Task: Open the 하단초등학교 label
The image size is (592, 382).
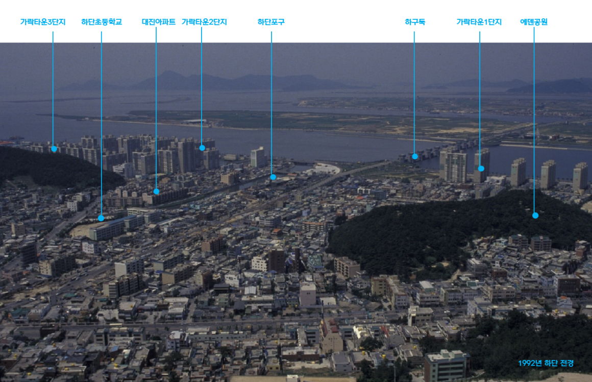Action: [x=101, y=22]
